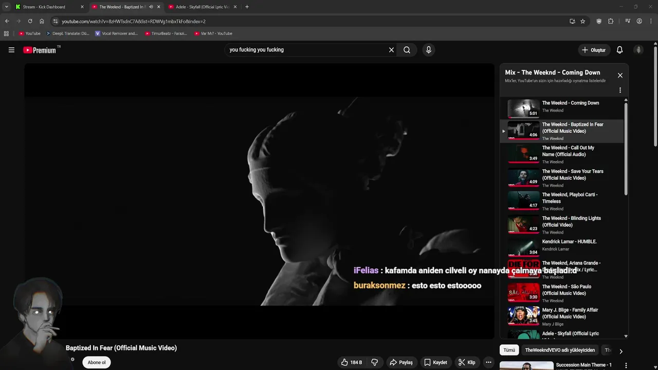
Task: Close the Mix playlist panel
Action: point(620,75)
